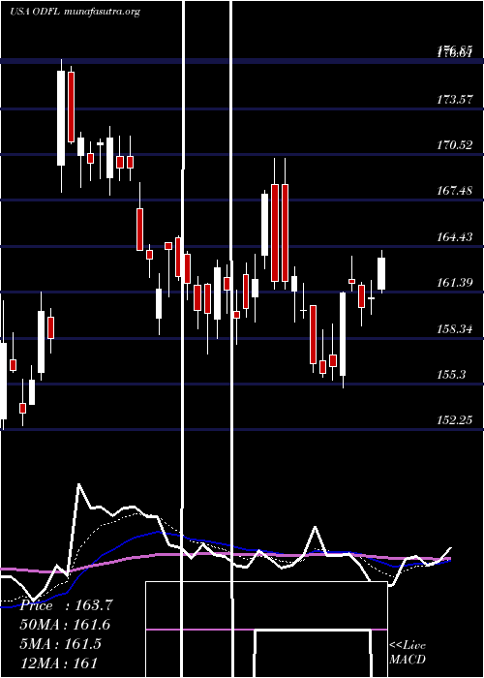Click the topmost horizontal price gridline at 176
The image size is (484, 678).
point(242,61)
